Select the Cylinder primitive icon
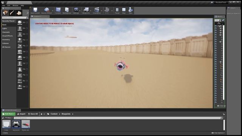Image resolution: width=242 pixels, height=136 pixels. click(20, 63)
